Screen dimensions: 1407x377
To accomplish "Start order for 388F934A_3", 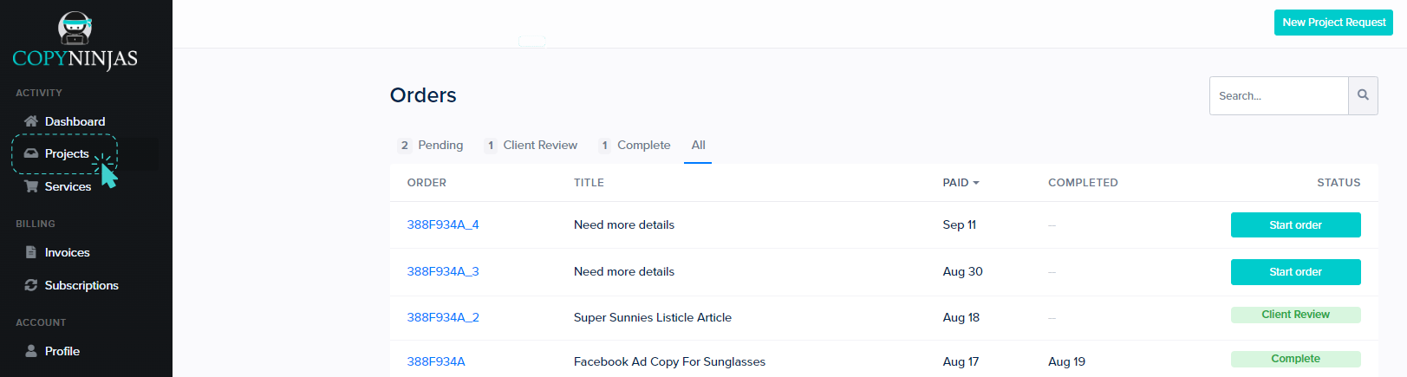I will click(x=1295, y=272).
